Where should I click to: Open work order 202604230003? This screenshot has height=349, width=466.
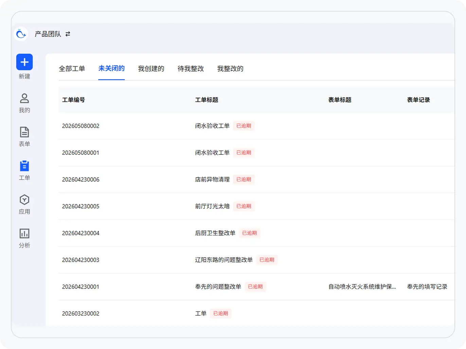[81, 260]
